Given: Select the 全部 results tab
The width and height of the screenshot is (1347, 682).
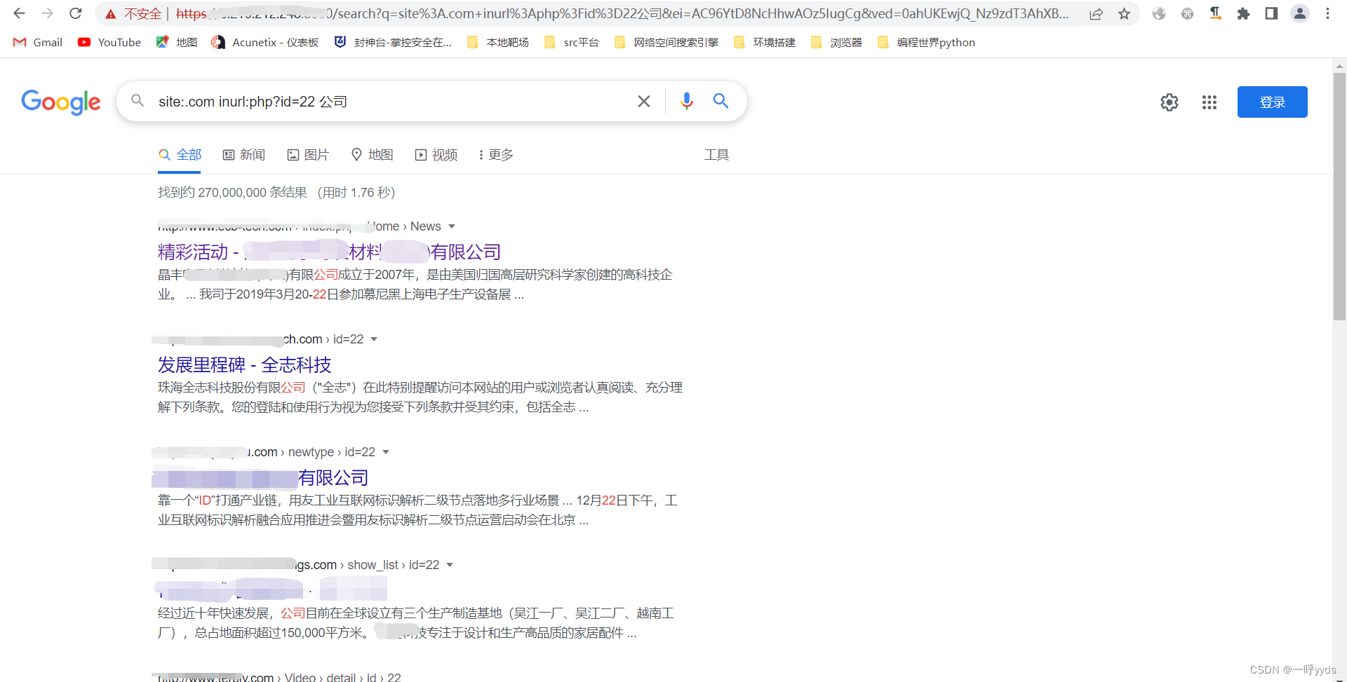Looking at the screenshot, I should (180, 155).
